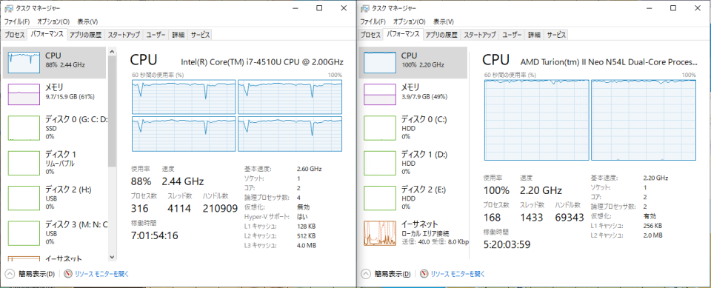Switch to アプリの履歴 tab in left window
Image resolution: width=711 pixels, height=288 pixels.
86,35
